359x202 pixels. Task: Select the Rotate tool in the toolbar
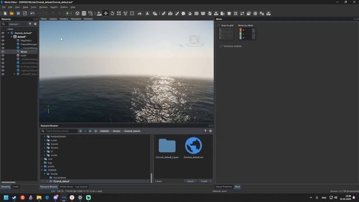[112, 13]
